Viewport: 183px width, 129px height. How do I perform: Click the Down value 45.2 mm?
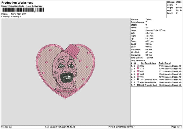(x=149, y=41)
